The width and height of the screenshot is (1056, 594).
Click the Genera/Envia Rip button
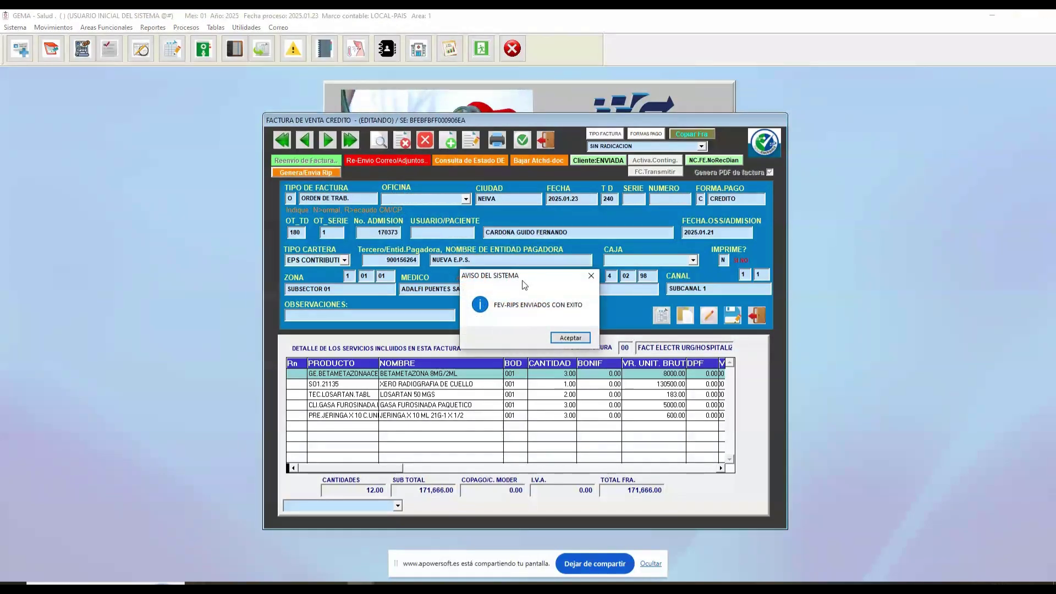[306, 173]
